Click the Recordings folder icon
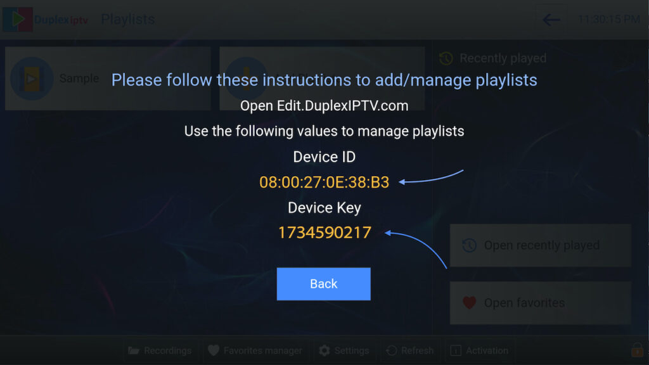This screenshot has width=649, height=365. click(134, 351)
